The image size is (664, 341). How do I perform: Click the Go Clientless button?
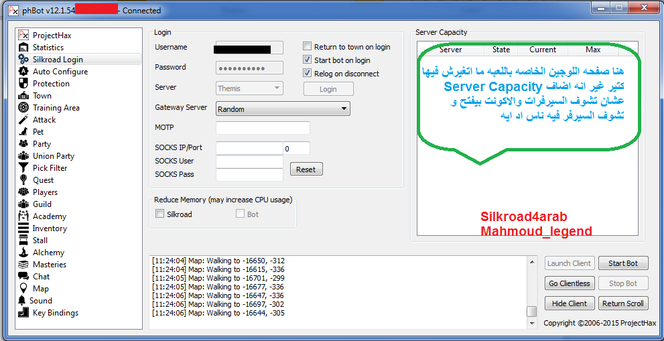(x=570, y=283)
